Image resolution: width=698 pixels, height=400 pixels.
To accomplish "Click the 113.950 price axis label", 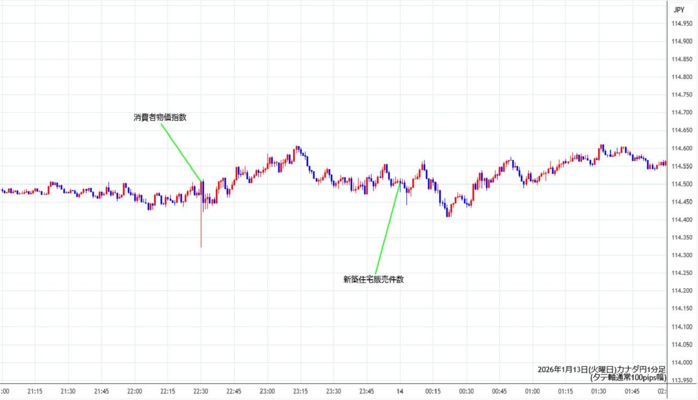I will pos(682,380).
